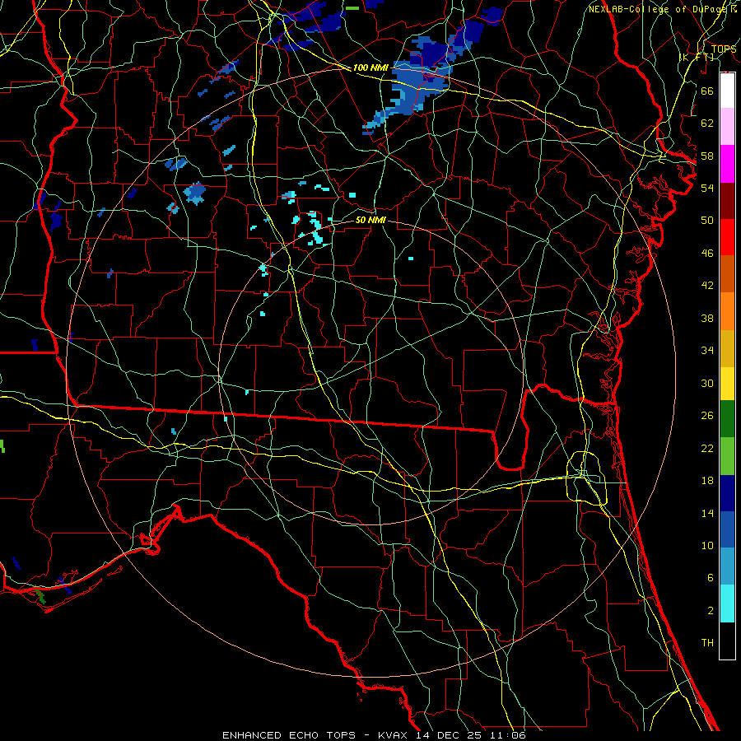Click the light orange legend swatch
Screen dimensions: 741x741
click(x=727, y=311)
